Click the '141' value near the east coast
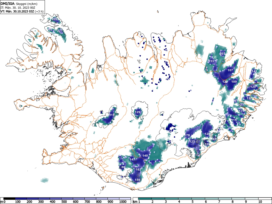This screenshot has width=272, height=204. click(x=254, y=71)
